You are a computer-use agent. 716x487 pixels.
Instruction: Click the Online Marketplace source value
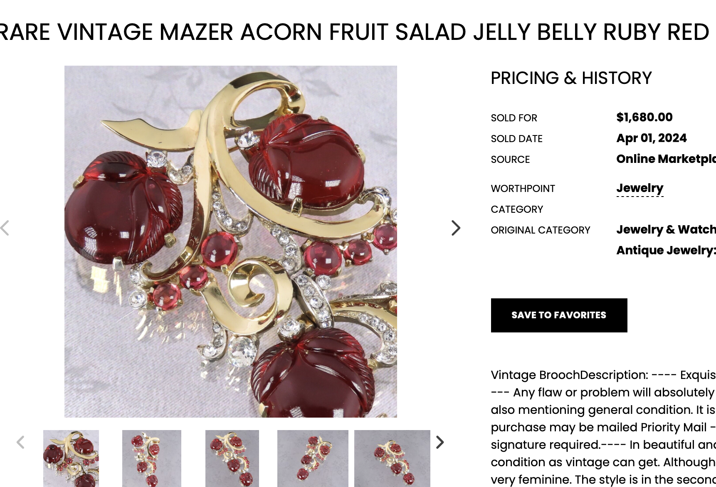(666, 159)
